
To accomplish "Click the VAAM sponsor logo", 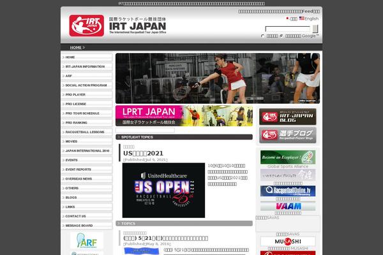I will tap(288, 206).
